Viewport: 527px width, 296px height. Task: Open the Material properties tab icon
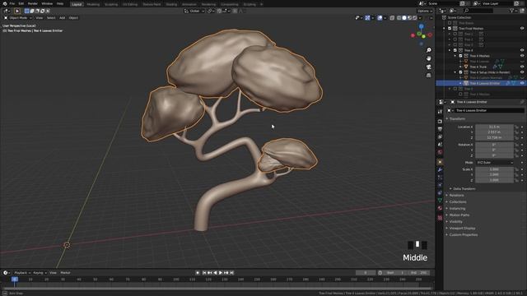pos(440,208)
